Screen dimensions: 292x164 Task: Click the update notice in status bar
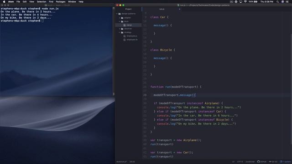click(x=285, y=162)
